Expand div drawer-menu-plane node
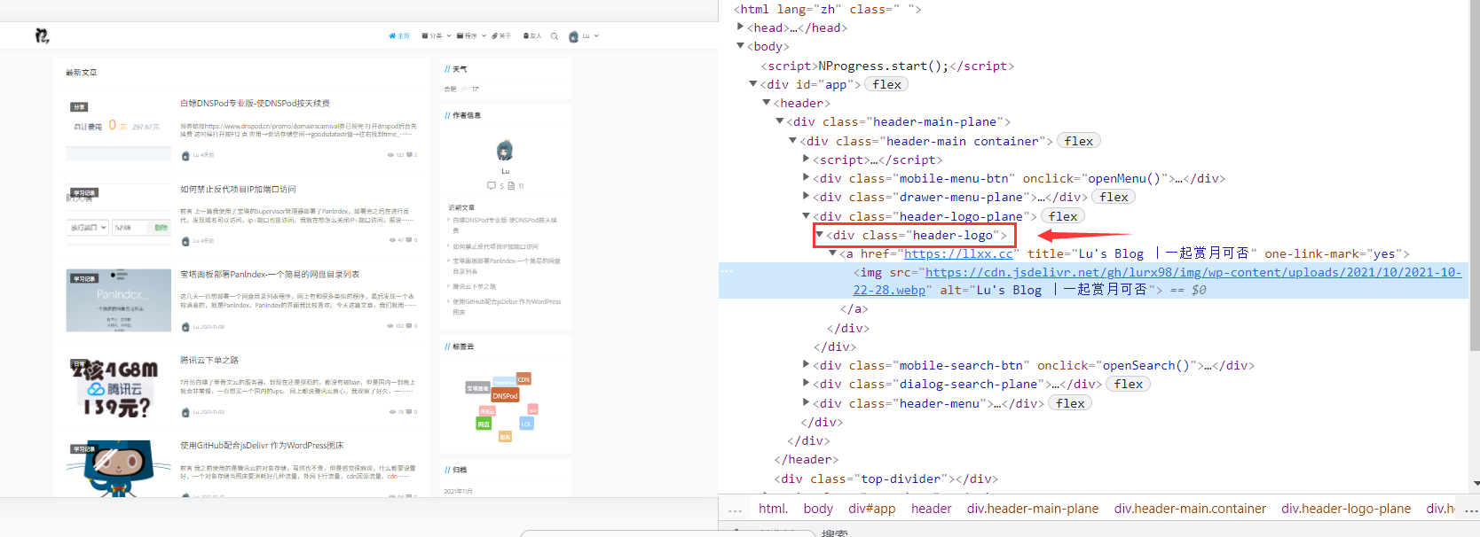 tap(807, 197)
